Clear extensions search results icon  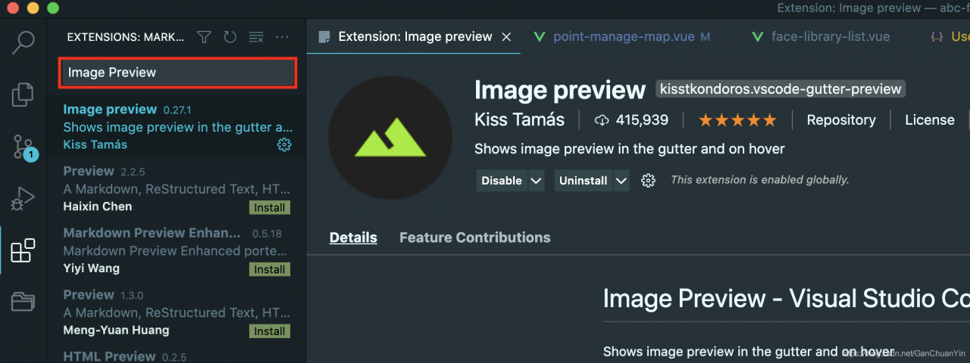(x=256, y=37)
